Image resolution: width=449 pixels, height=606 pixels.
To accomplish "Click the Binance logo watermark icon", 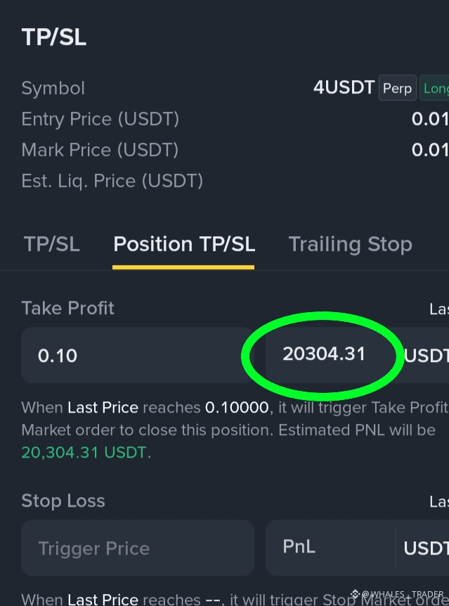I will (355, 593).
